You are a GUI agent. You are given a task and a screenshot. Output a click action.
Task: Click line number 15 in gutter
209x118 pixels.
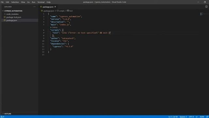click(x=43, y=55)
